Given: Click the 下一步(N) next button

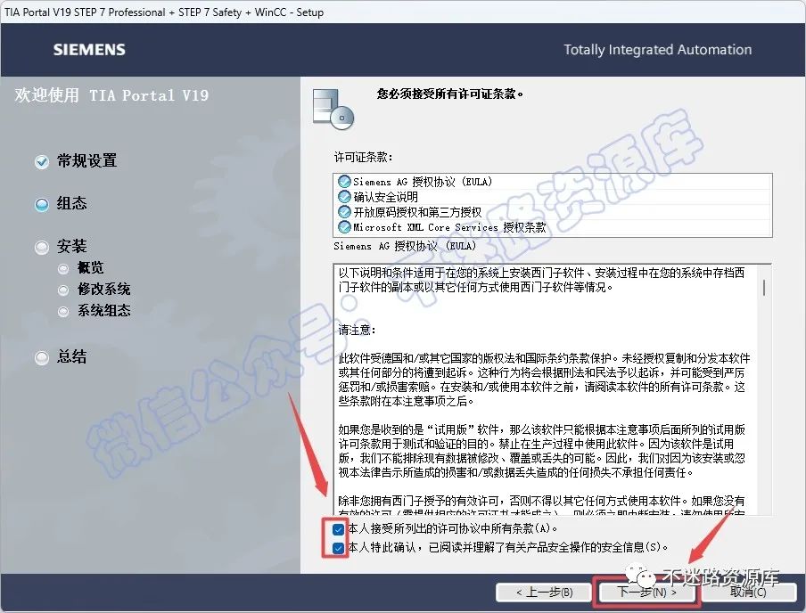Looking at the screenshot, I should click(646, 592).
